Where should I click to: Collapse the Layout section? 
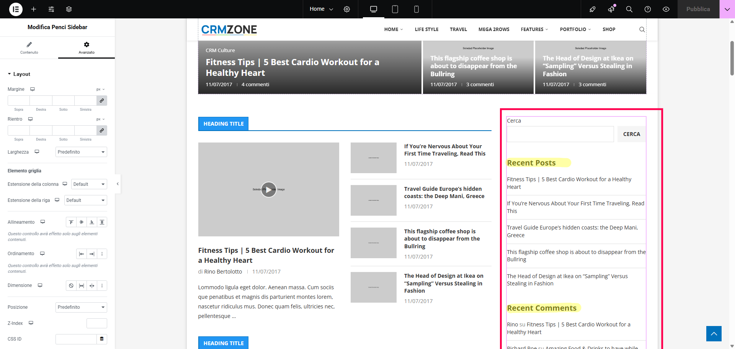tap(19, 74)
